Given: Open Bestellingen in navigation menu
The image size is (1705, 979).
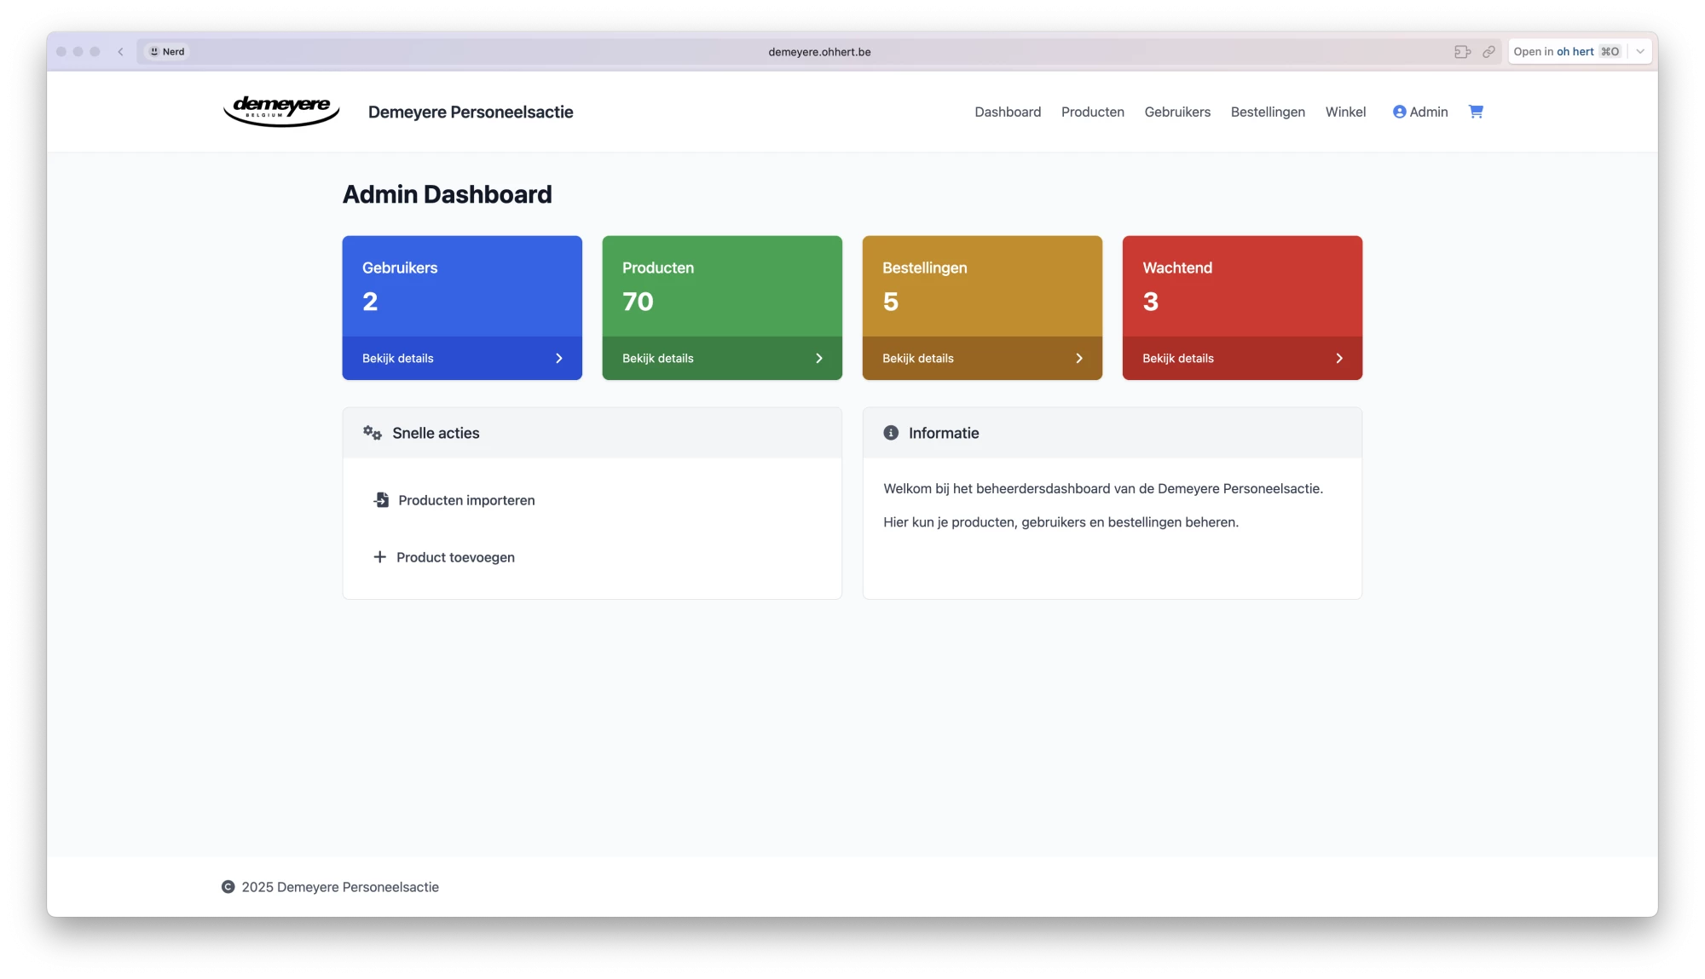Looking at the screenshot, I should [1267, 112].
